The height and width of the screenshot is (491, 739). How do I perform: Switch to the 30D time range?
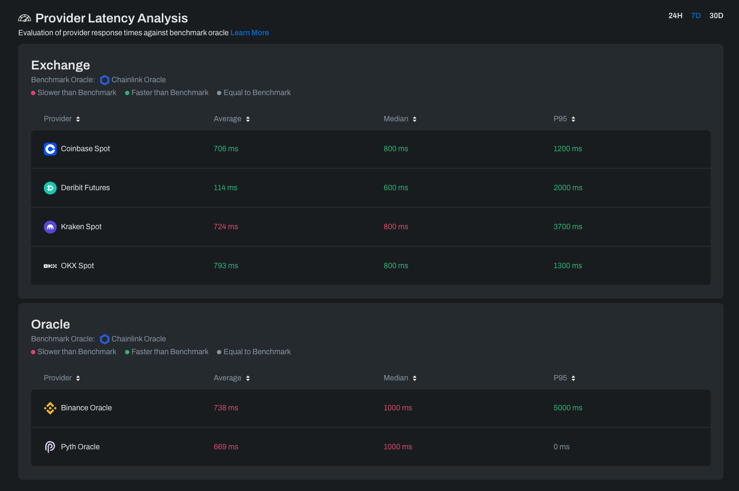click(x=716, y=15)
